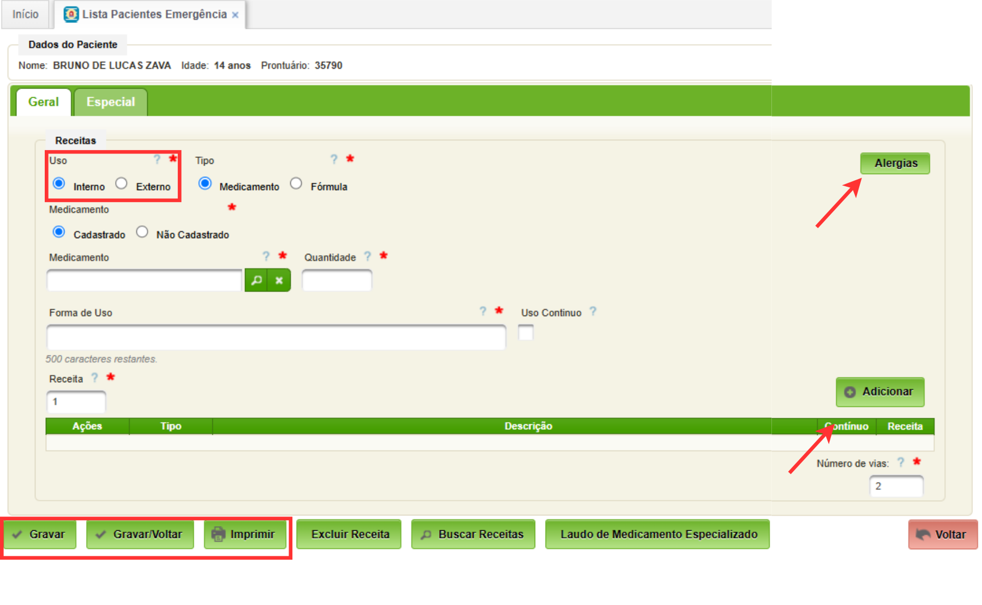Click the help icon next to Tipo

(334, 159)
